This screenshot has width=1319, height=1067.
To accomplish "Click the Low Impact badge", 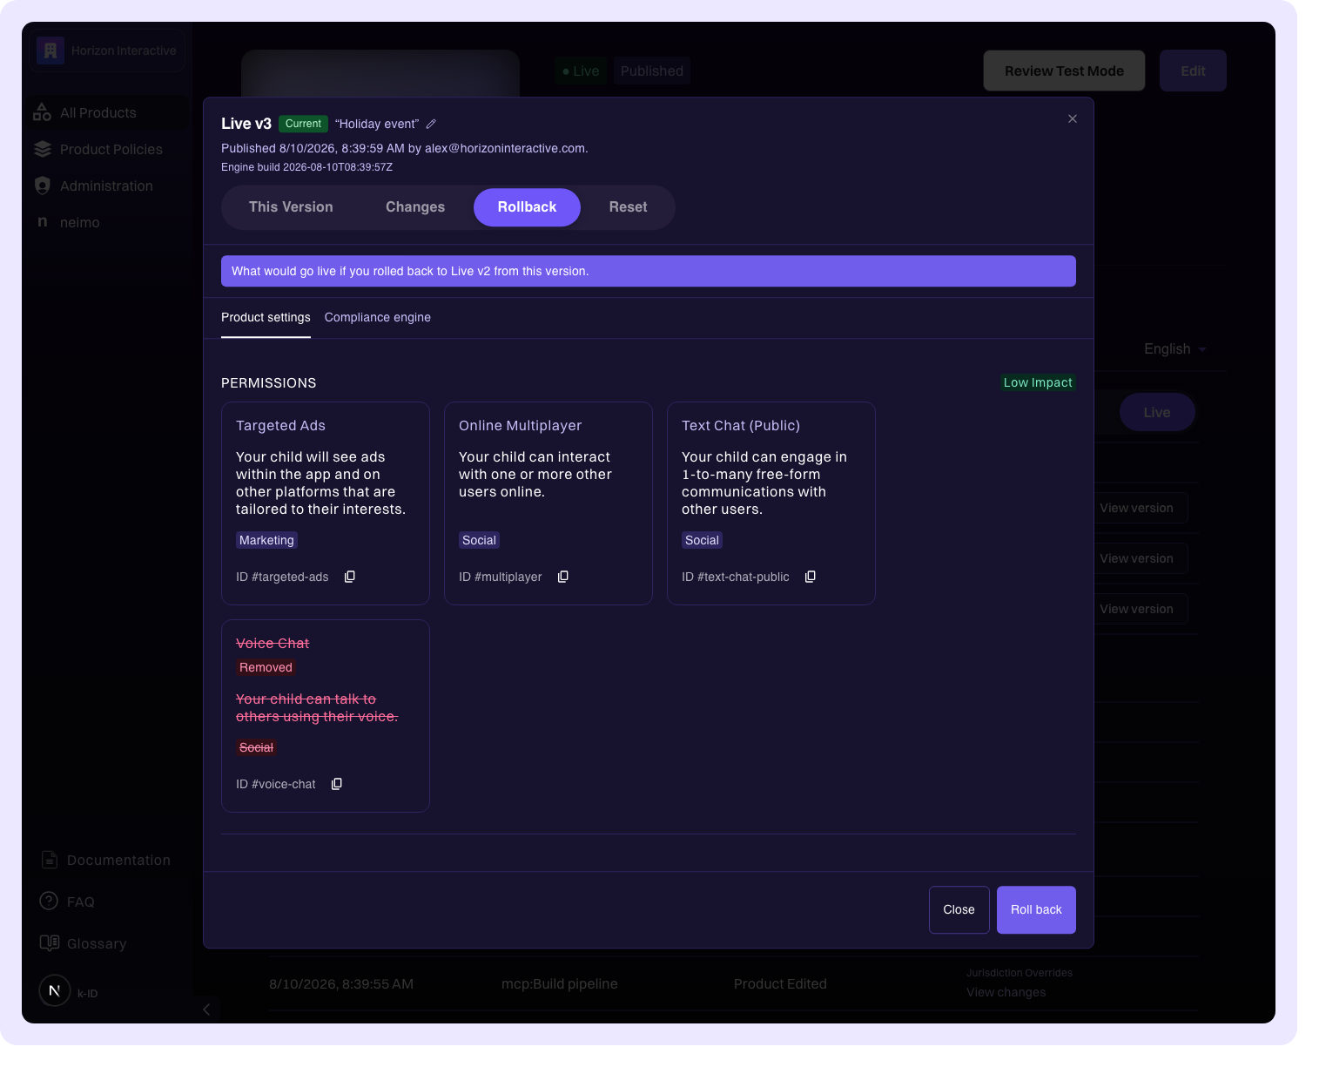I will (1038, 382).
